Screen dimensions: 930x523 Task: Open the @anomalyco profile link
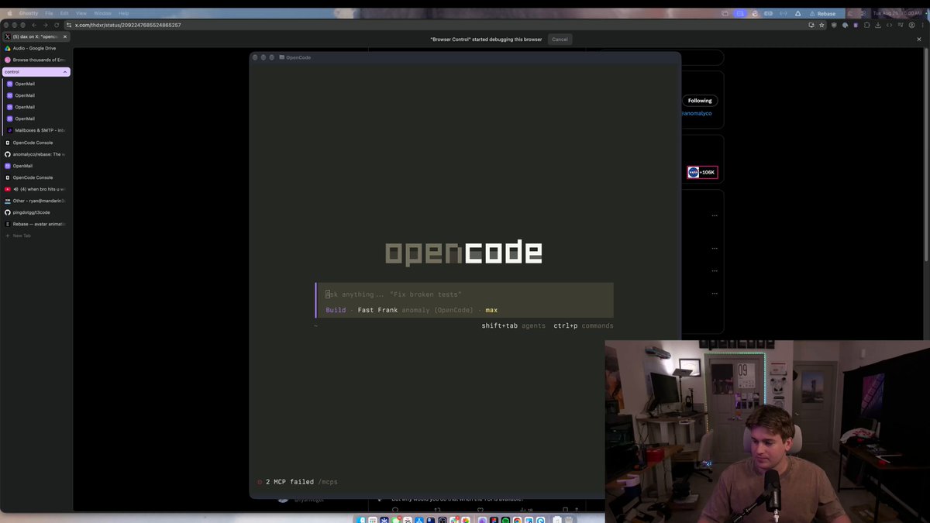pyautogui.click(x=697, y=113)
